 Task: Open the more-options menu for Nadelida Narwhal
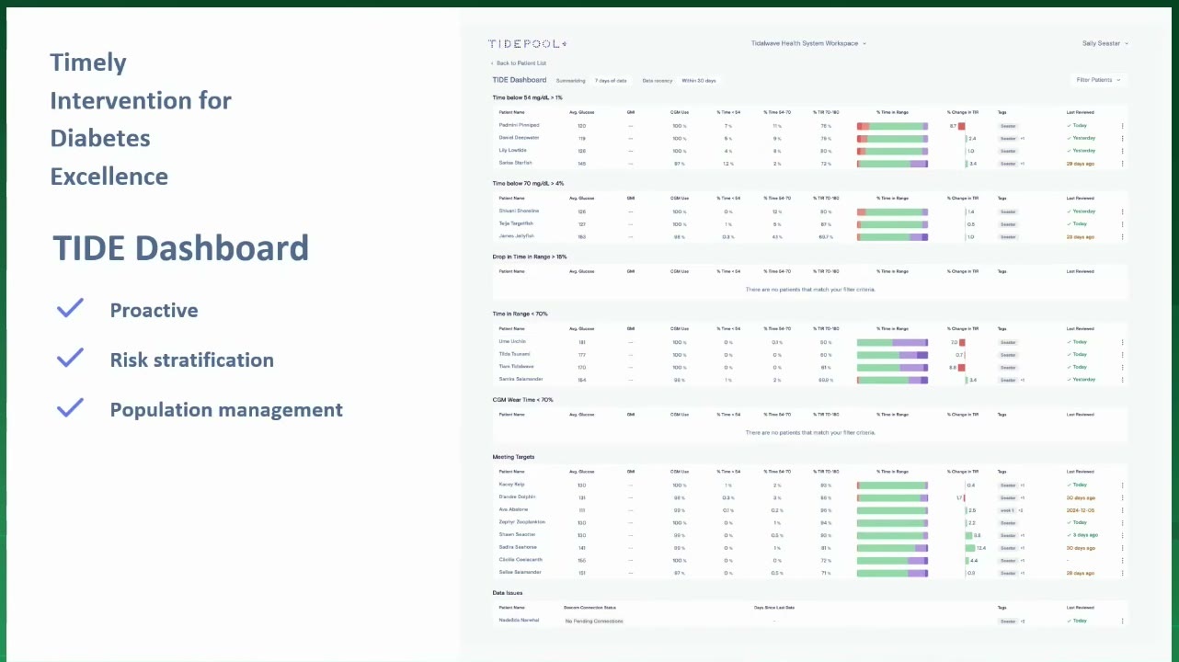(x=1122, y=621)
